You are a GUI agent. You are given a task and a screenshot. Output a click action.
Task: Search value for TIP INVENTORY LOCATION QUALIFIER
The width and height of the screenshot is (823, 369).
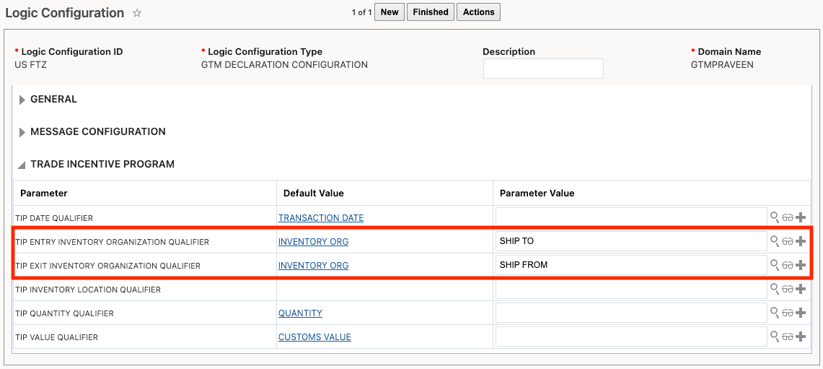(x=774, y=288)
